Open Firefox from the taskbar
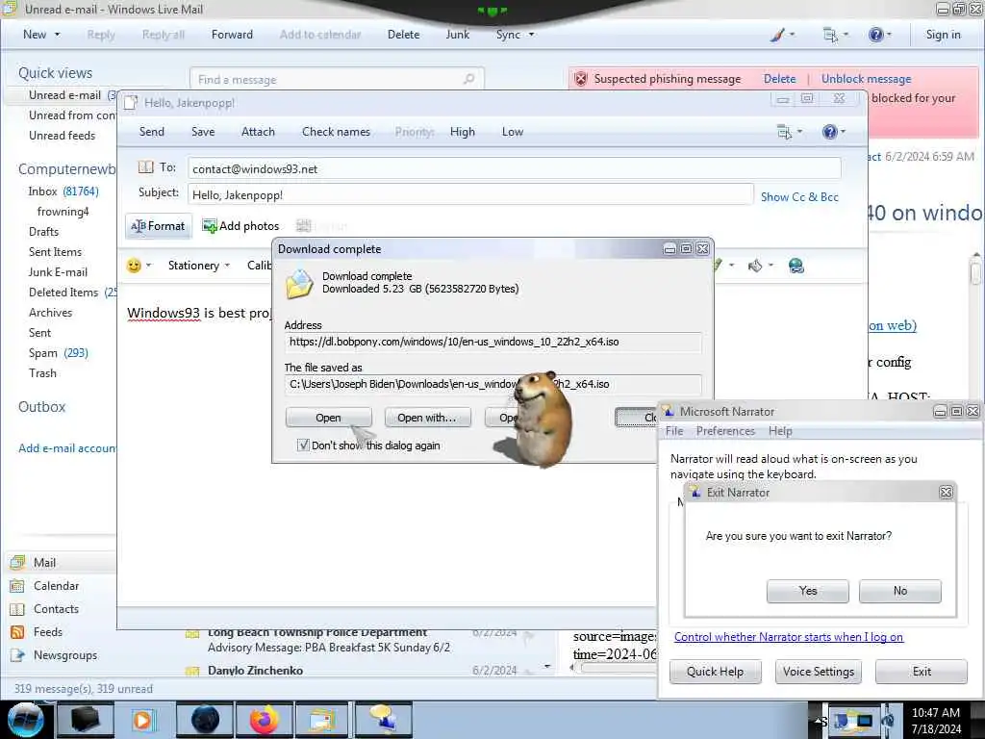Screen dimensions: 985x739 (264, 720)
